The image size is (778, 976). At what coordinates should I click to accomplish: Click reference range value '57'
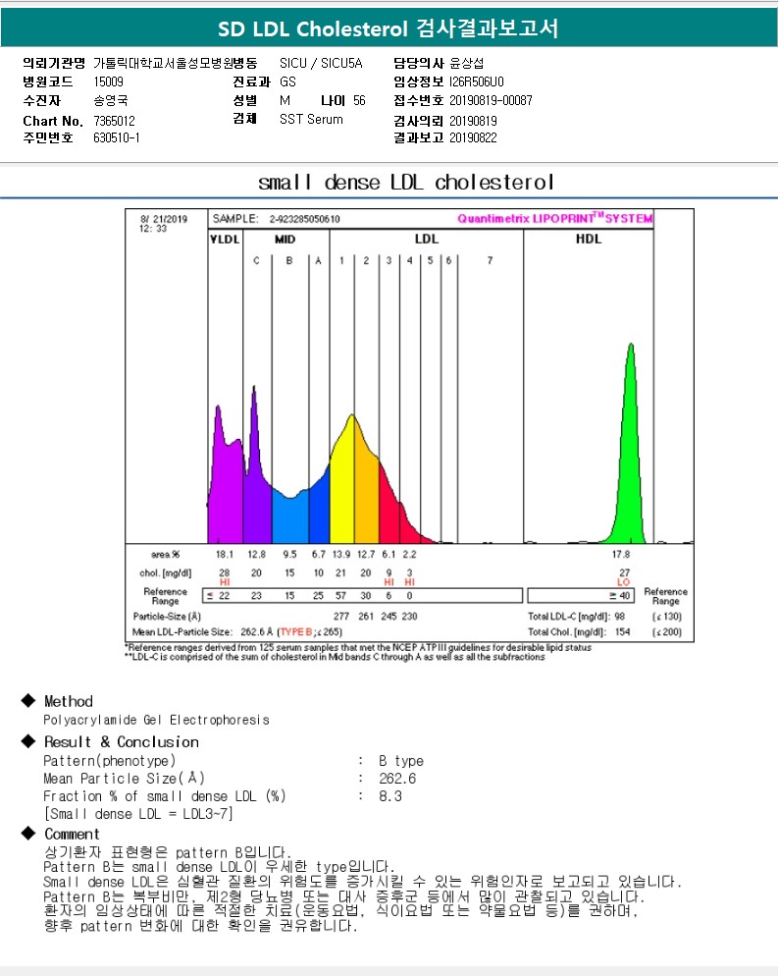coord(340,596)
